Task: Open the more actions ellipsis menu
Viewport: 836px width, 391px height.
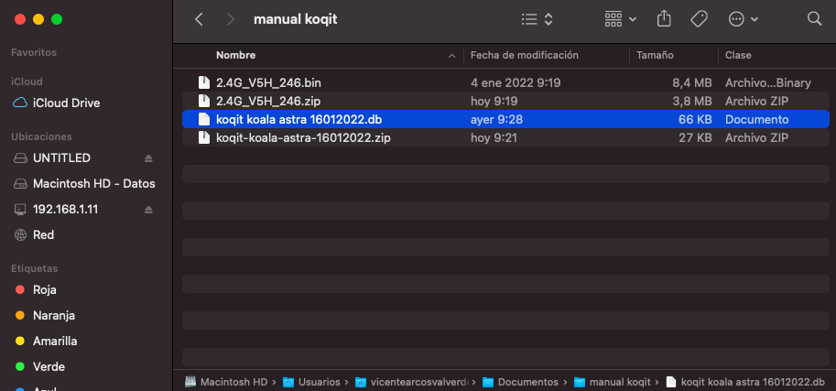Action: tap(743, 18)
